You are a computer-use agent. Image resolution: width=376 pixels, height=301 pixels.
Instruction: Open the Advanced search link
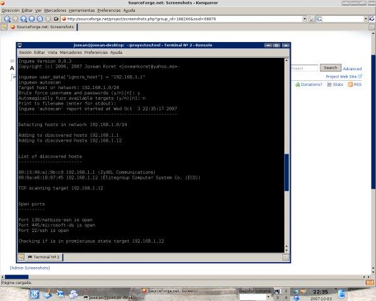click(352, 69)
